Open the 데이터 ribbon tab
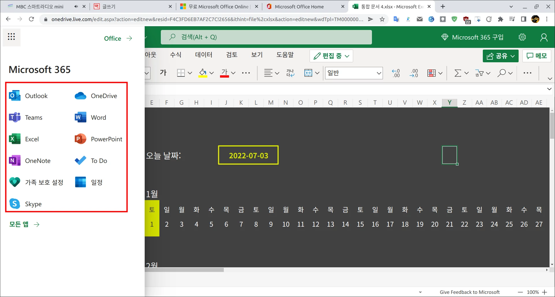 pos(204,55)
